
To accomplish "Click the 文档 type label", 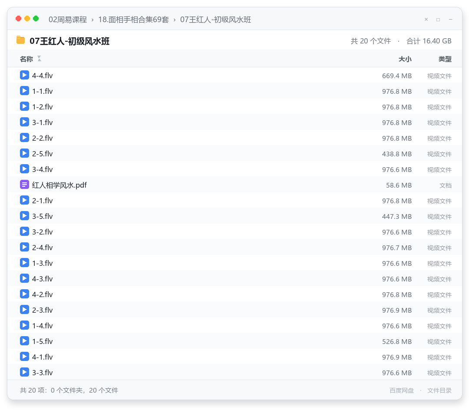I will 446,185.
